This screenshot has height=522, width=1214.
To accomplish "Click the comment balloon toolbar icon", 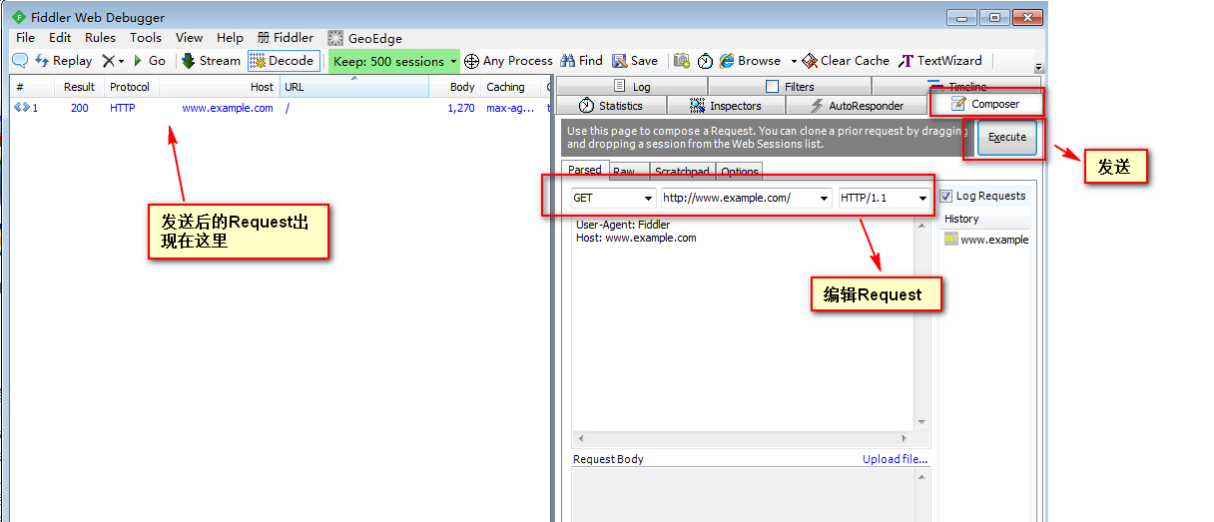I will pos(19,61).
